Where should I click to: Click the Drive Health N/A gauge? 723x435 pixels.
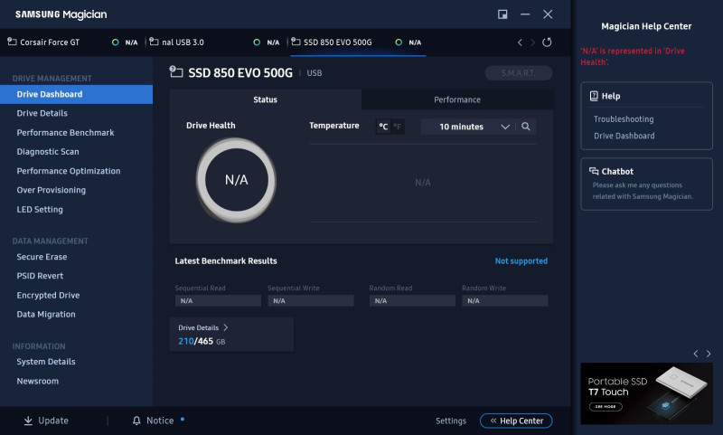pos(236,180)
